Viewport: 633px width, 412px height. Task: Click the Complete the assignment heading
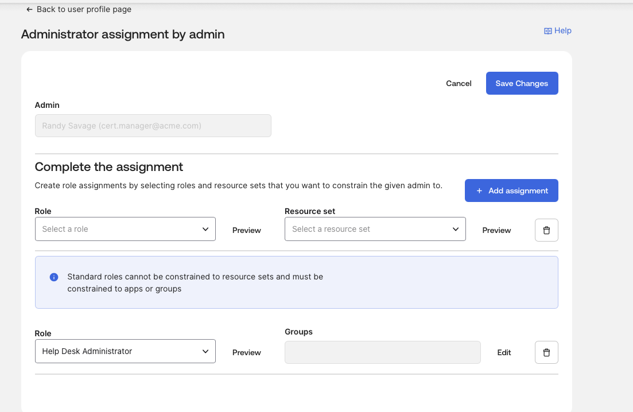109,166
